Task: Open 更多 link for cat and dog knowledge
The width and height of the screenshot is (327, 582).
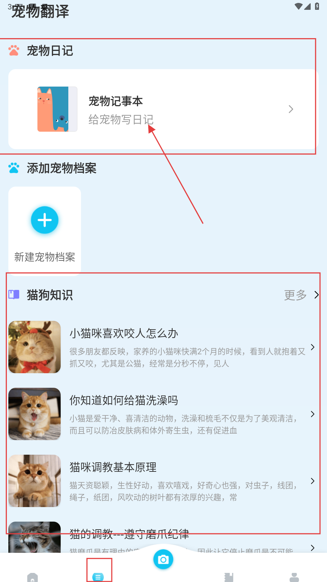Action: pos(295,295)
